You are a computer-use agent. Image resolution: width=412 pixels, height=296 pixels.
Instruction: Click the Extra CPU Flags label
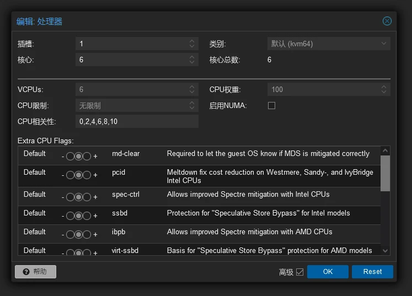point(45,141)
